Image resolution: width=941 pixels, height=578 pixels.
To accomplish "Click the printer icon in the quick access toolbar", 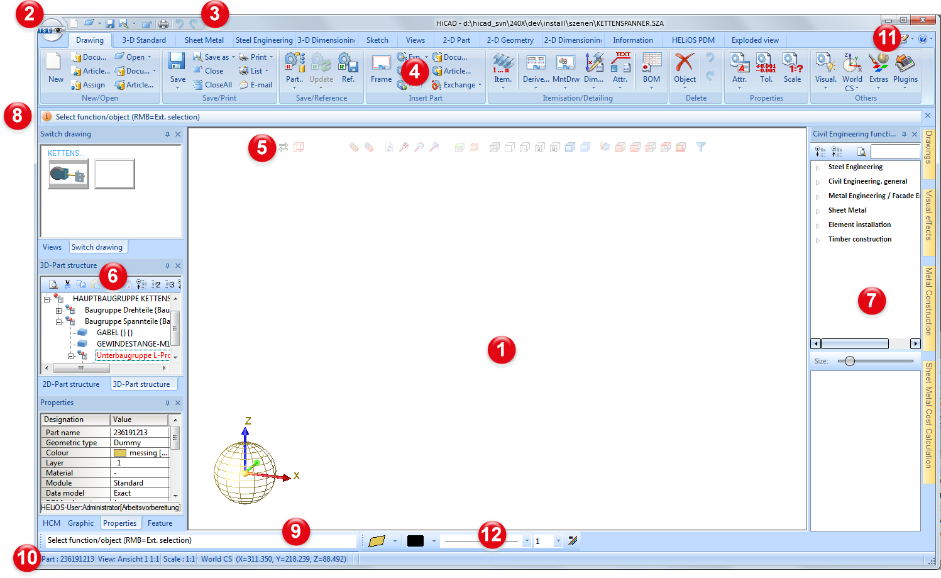I will [163, 24].
